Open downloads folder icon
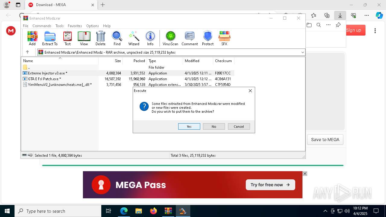The height and width of the screenshot is (217, 386). pyautogui.click(x=309, y=25)
